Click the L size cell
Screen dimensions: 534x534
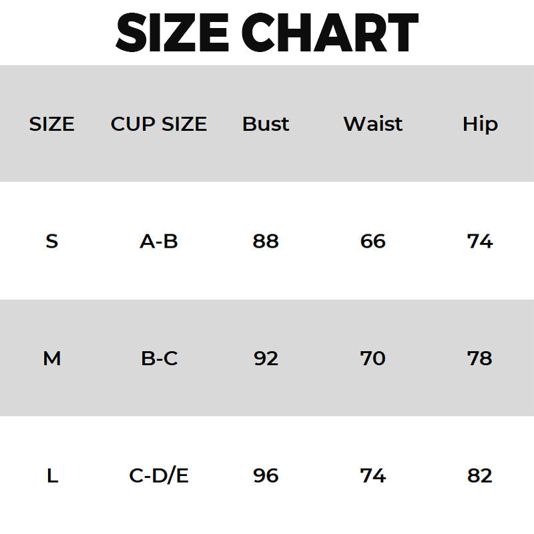51,476
